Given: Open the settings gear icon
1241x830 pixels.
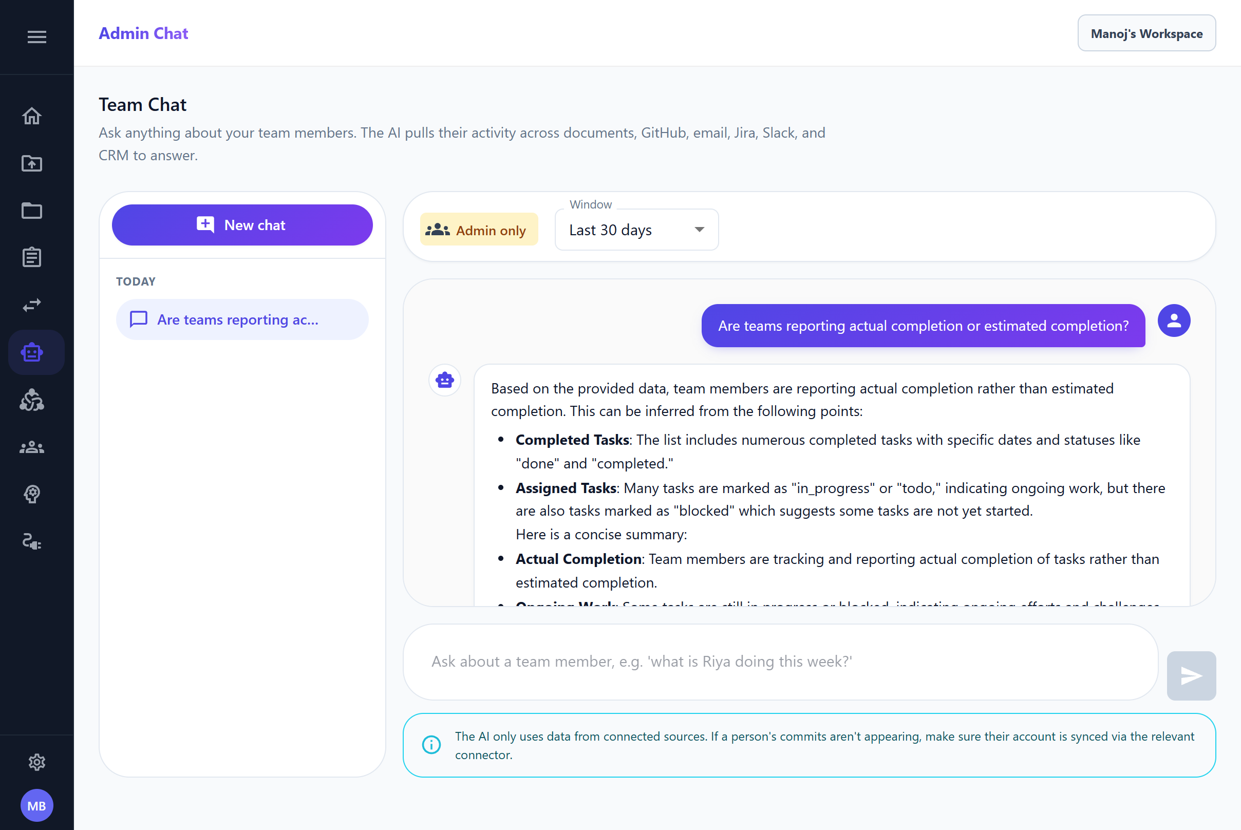Looking at the screenshot, I should click(36, 762).
